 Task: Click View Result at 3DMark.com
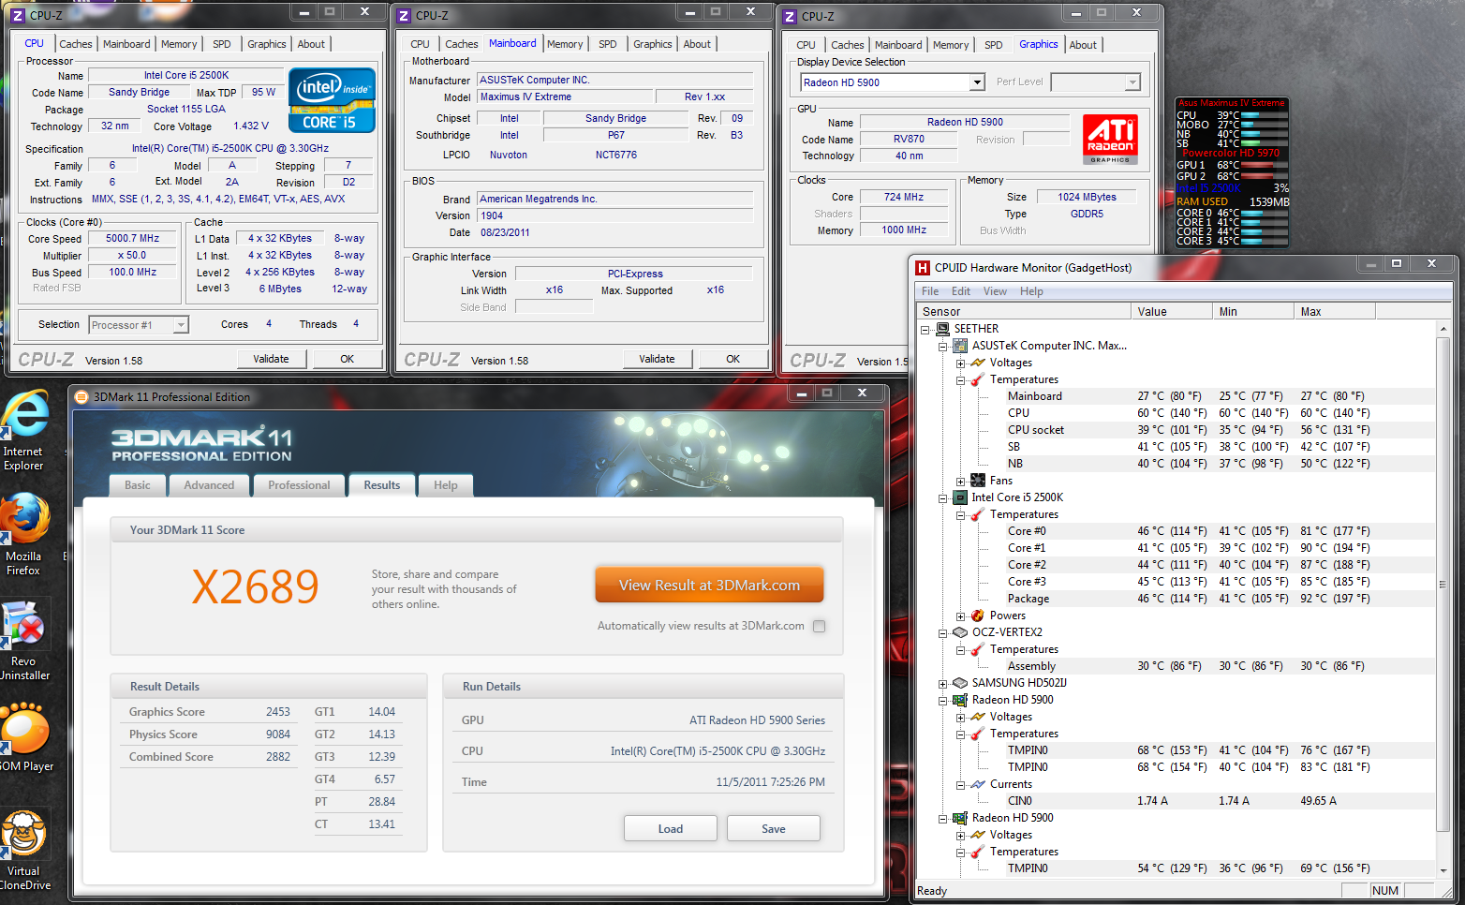point(709,585)
